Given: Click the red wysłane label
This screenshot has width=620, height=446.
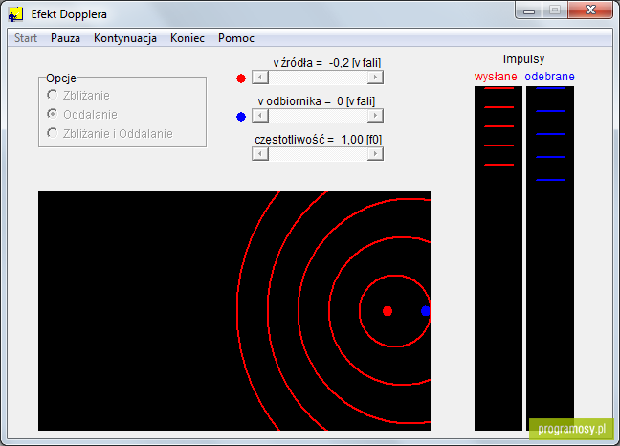Looking at the screenshot, I should point(496,77).
